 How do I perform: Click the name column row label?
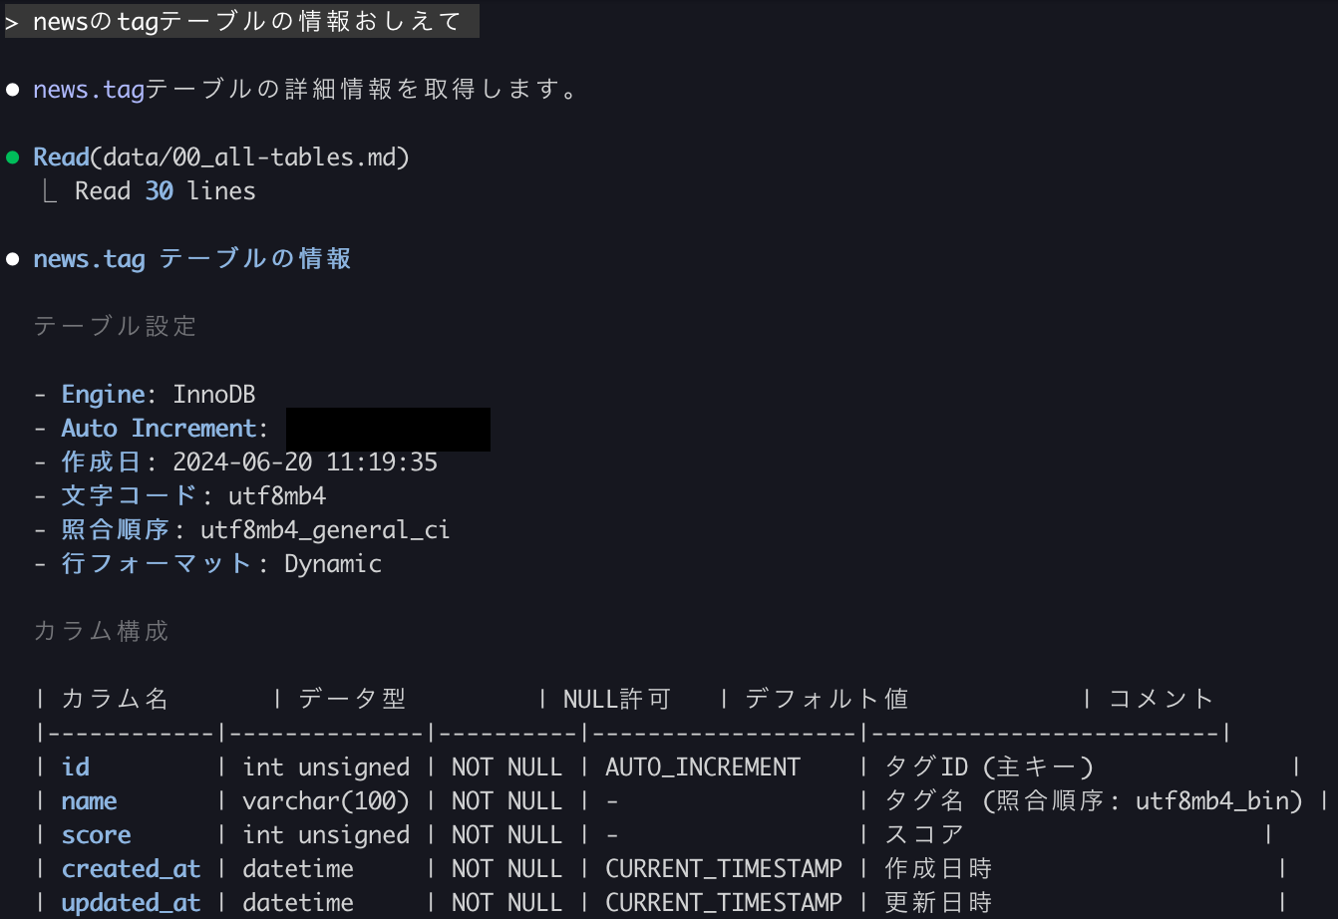tap(89, 801)
